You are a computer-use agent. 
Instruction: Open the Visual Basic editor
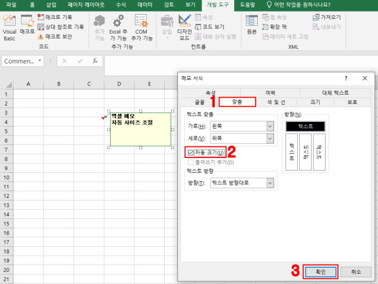[x=9, y=27]
